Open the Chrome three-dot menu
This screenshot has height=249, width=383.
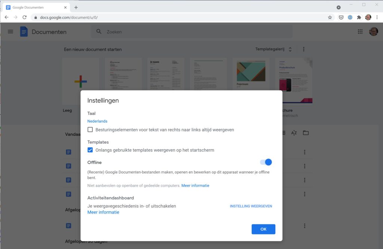click(x=377, y=17)
